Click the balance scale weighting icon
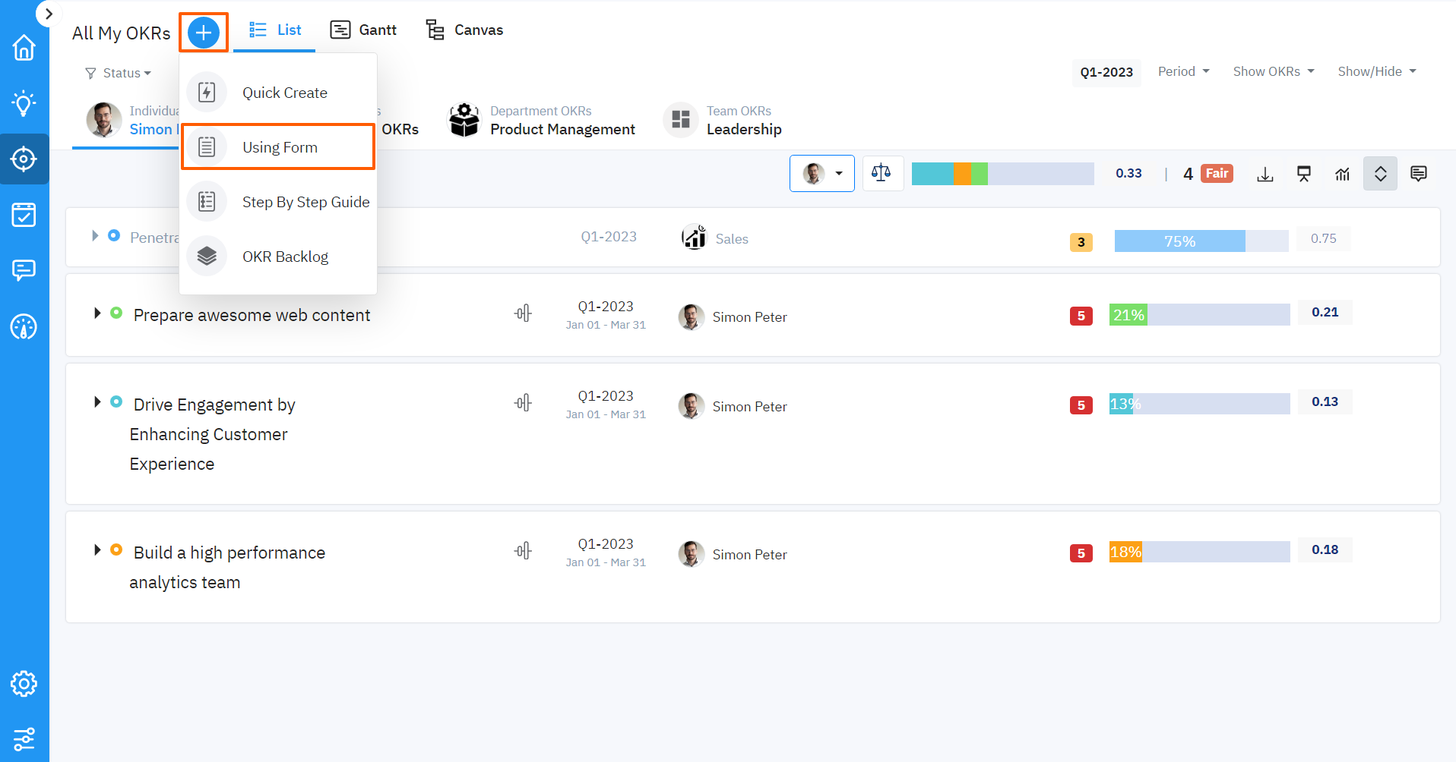Image resolution: width=1456 pixels, height=762 pixels. [x=882, y=173]
